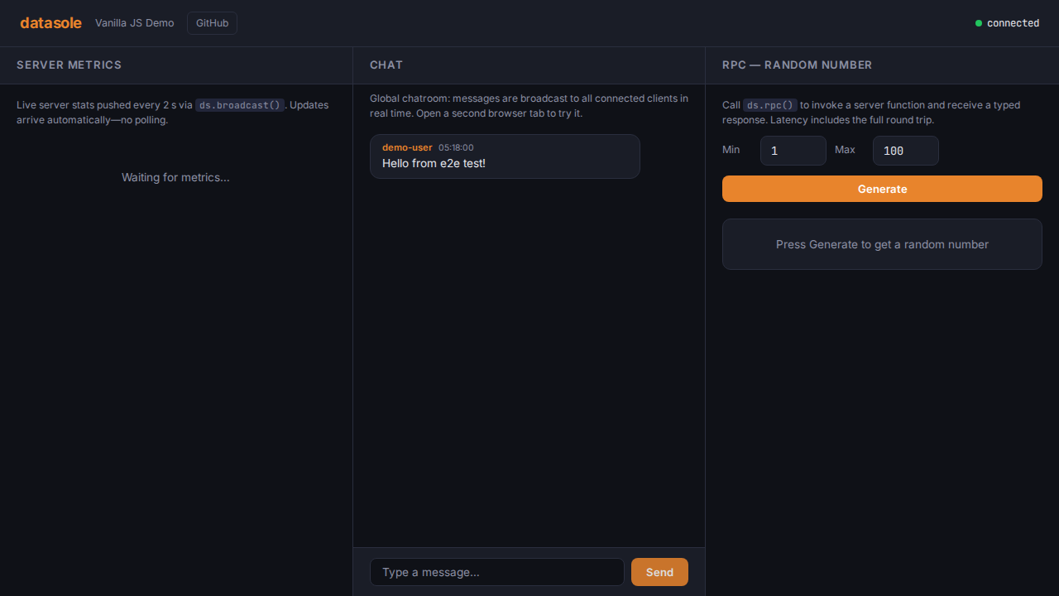Image resolution: width=1059 pixels, height=596 pixels.
Task: Click the Max value input field
Action: [906, 151]
